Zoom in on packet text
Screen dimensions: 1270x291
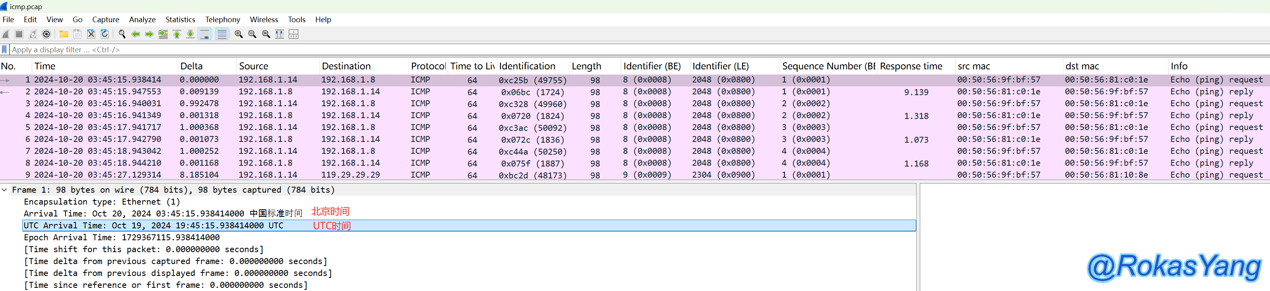click(239, 34)
